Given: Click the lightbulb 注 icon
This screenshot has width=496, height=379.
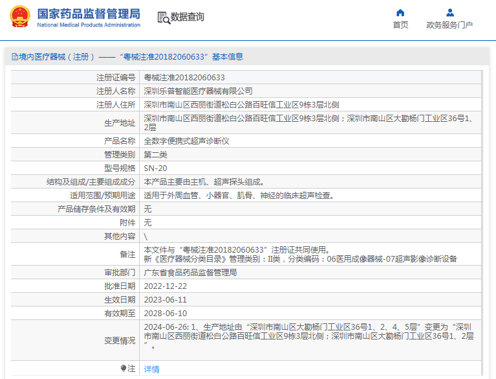Looking at the screenshot, I should pos(124,368).
